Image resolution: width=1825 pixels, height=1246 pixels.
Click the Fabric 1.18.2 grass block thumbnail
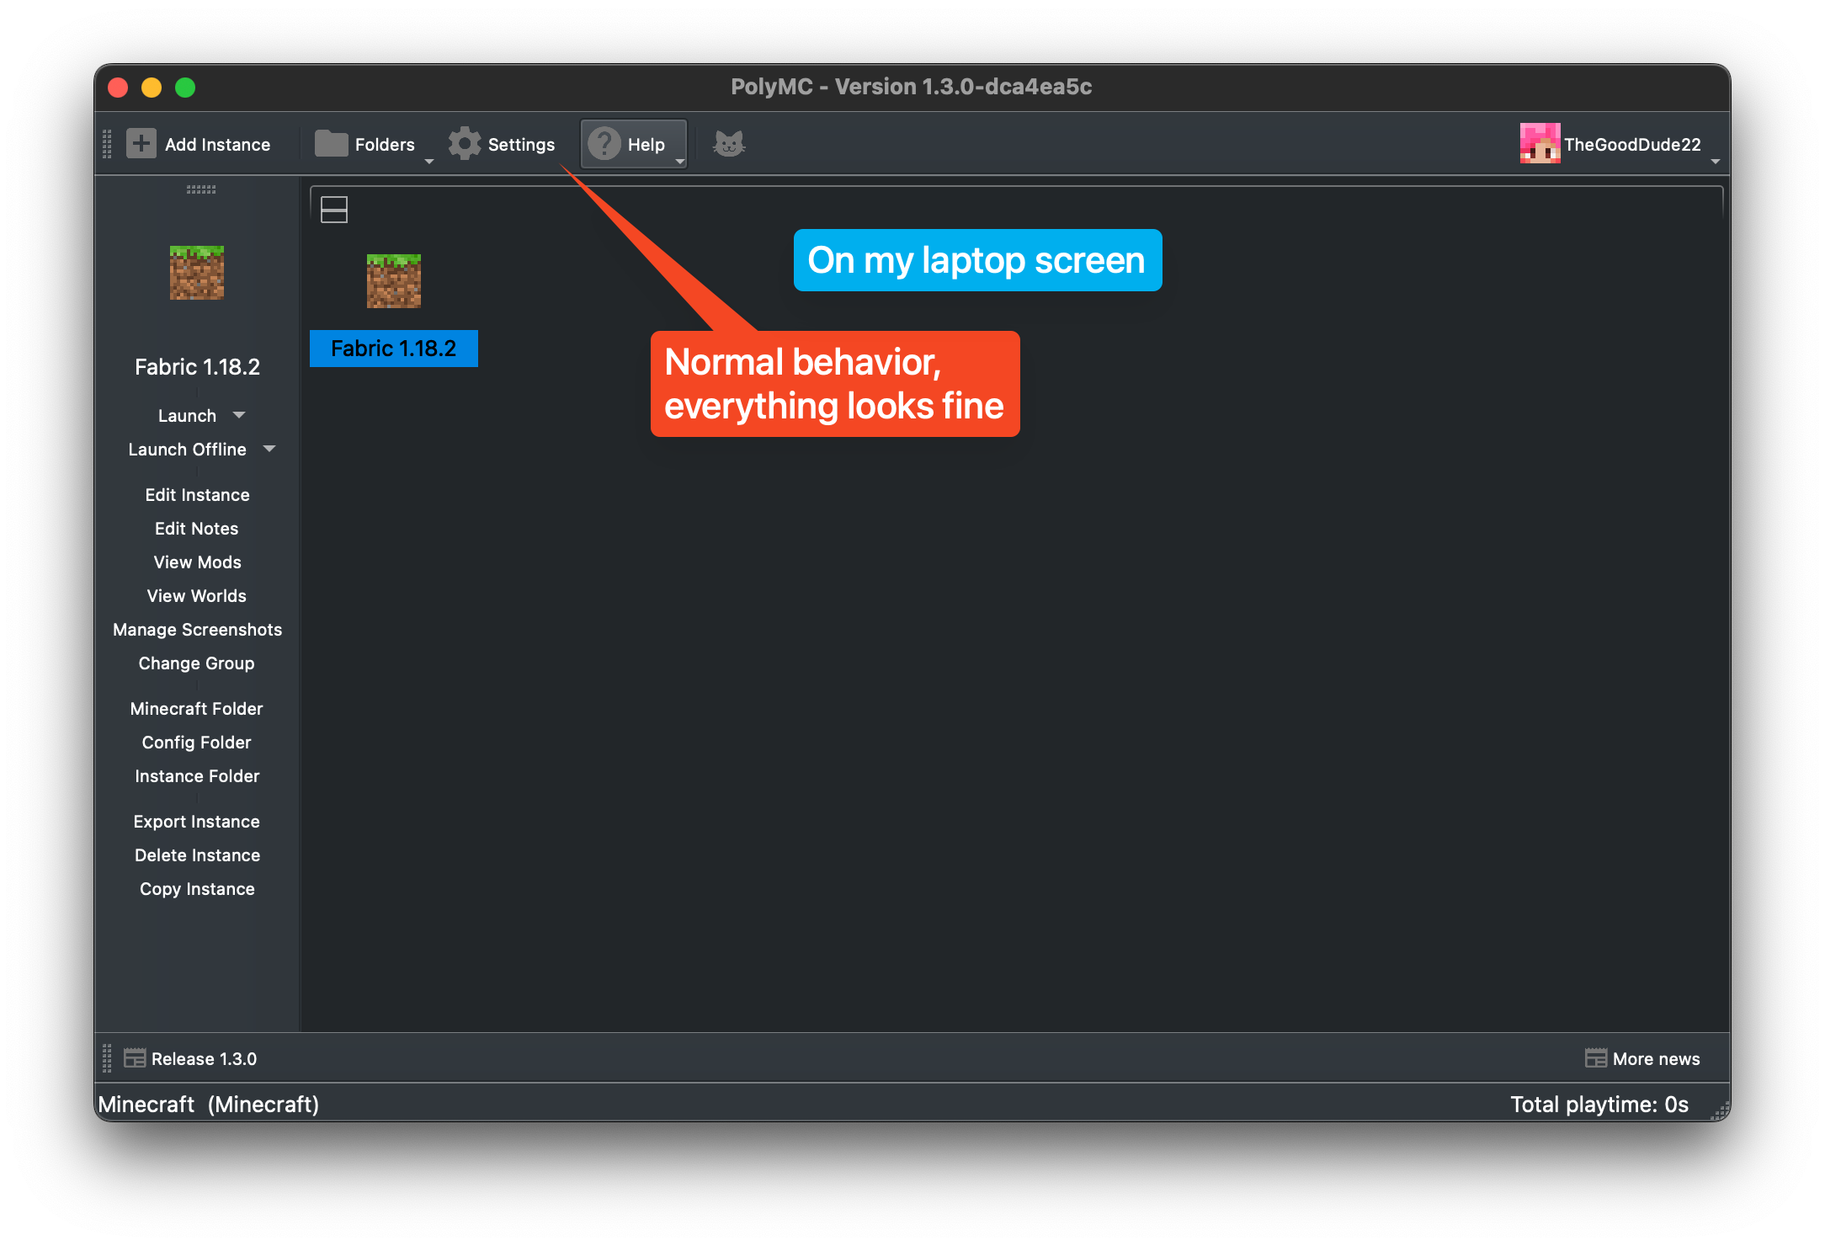393,281
